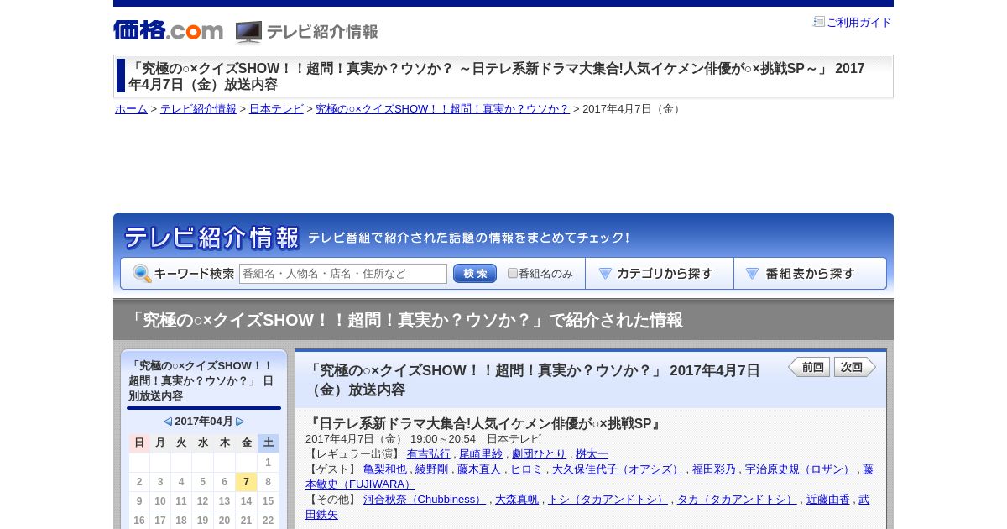Expand カテゴリから探す dropdown
This screenshot has width=1007, height=529.
point(660,274)
